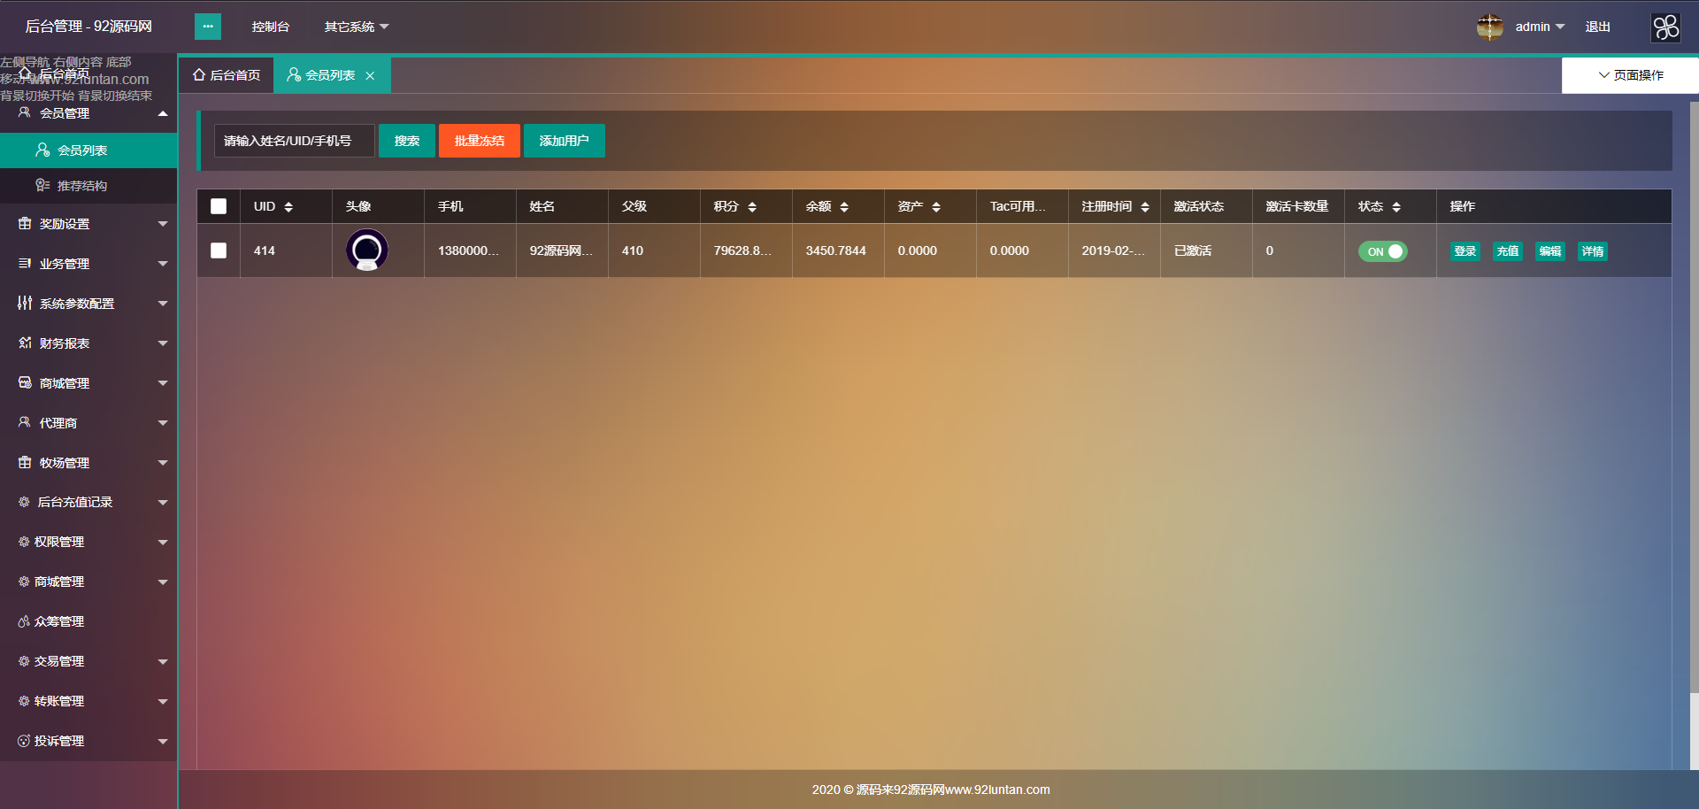The image size is (1699, 809).
Task: Toggle the sidebar collapse icon button
Action: tap(208, 27)
